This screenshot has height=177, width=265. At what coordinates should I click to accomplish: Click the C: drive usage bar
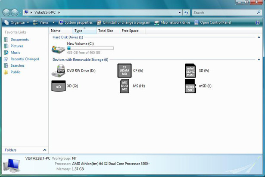point(90,48)
